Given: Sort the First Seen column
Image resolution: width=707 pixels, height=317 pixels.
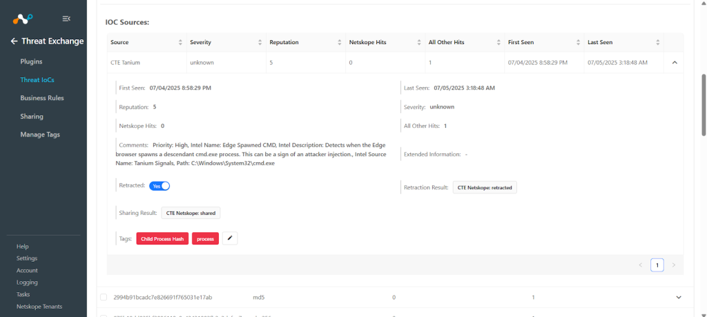Looking at the screenshot, I should click(578, 42).
